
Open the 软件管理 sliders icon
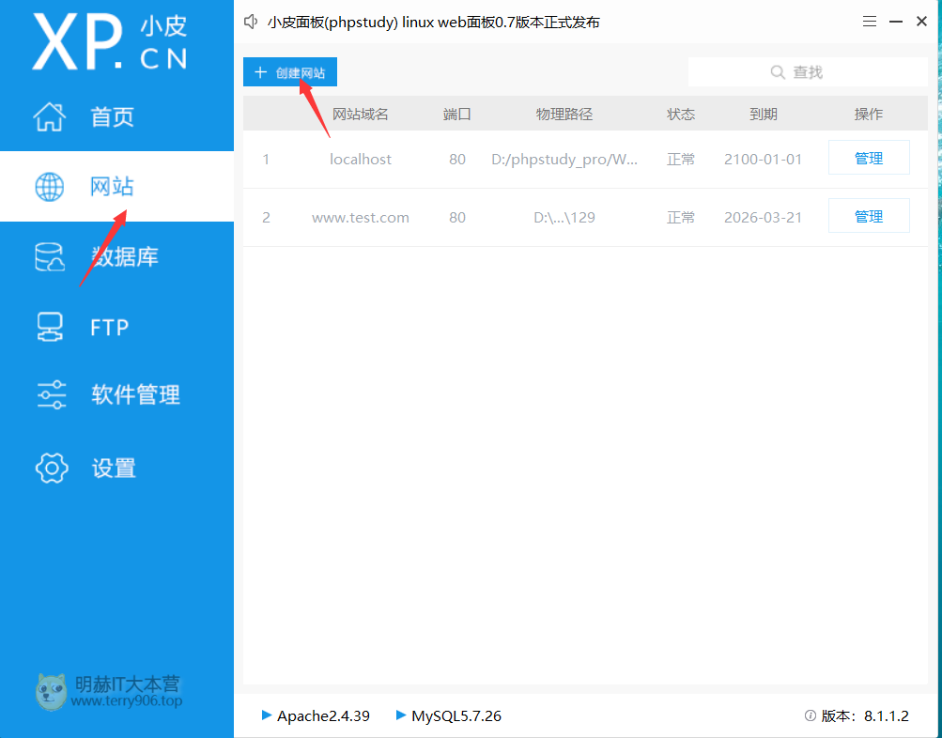(x=51, y=394)
